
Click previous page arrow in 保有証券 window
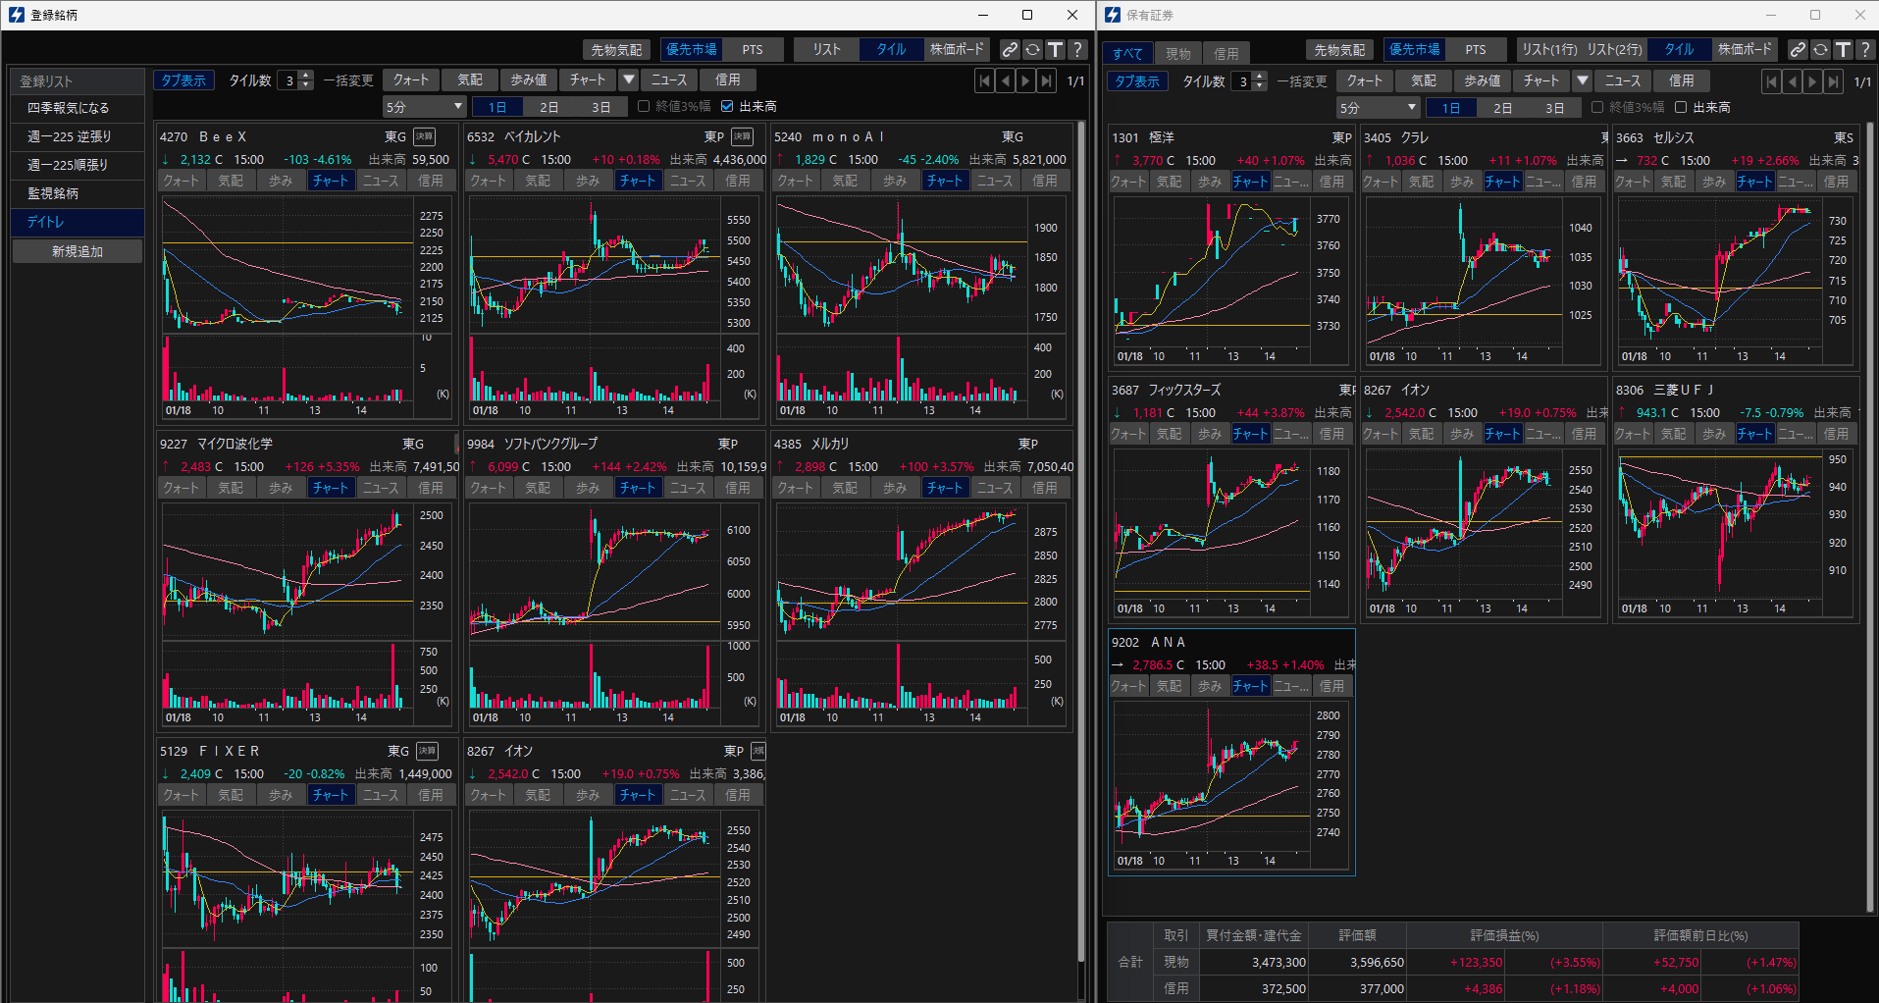tap(1793, 81)
